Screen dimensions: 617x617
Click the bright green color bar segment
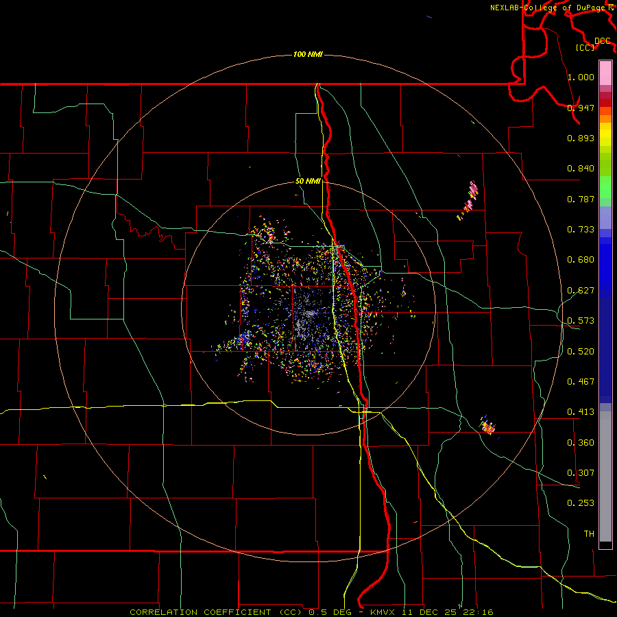pyautogui.click(x=605, y=187)
